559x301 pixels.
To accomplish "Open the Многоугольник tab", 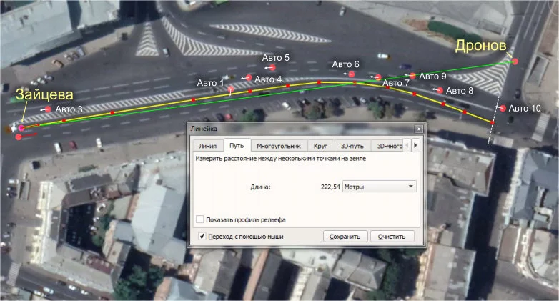I will click(279, 146).
